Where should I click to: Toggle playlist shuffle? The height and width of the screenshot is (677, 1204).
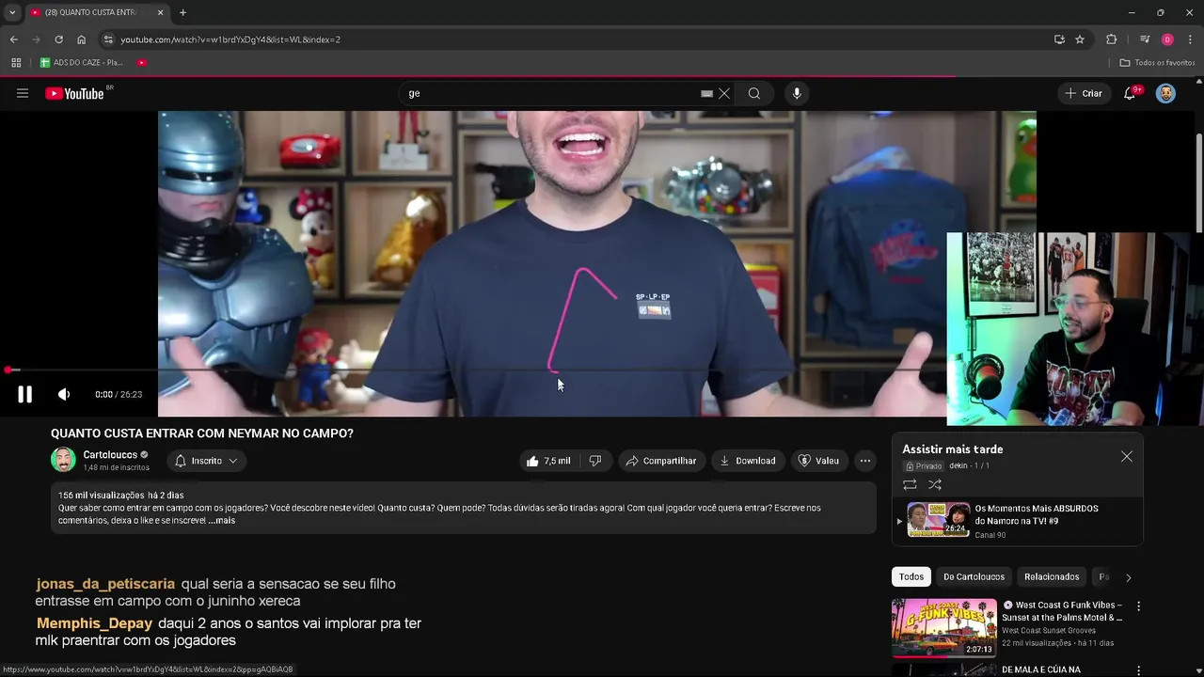pos(935,485)
